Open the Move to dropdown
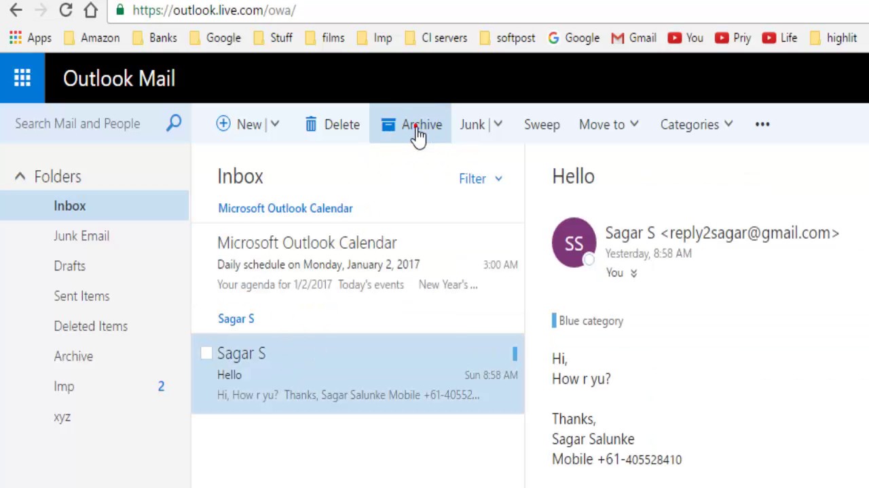The width and height of the screenshot is (869, 488). [609, 124]
